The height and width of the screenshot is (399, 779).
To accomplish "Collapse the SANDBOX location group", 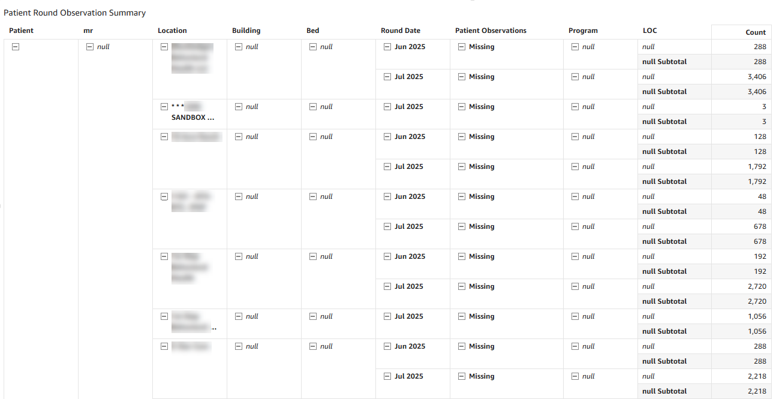I will click(x=164, y=107).
